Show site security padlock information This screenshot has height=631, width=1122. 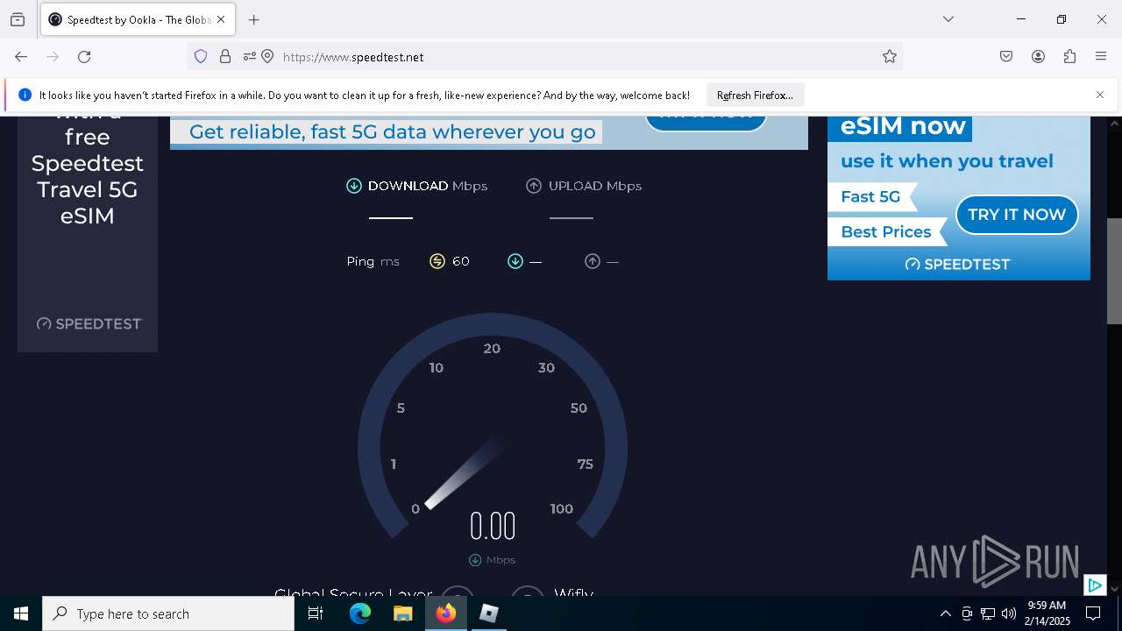(x=225, y=56)
